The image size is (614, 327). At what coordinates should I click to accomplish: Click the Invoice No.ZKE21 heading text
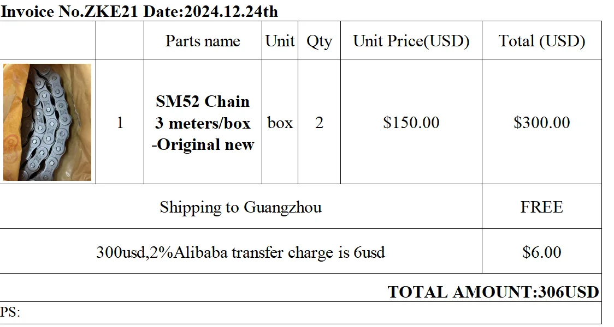[x=70, y=11]
